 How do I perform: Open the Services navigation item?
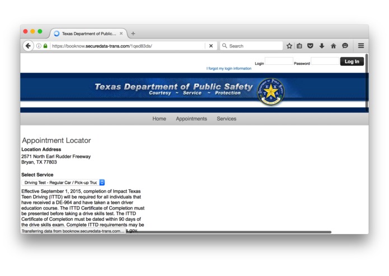227,119
